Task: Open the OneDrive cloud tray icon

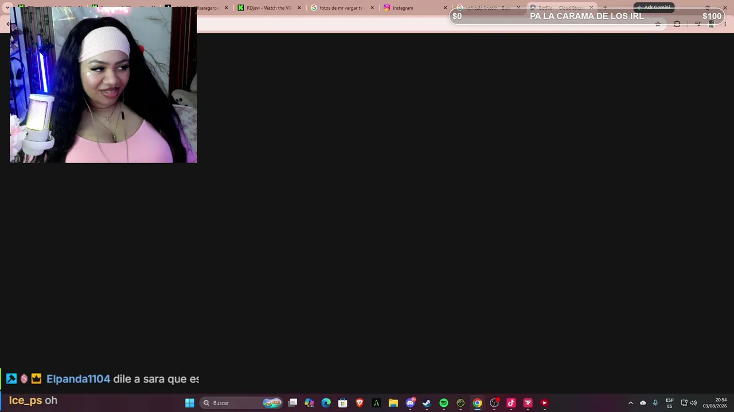Action: 643,403
